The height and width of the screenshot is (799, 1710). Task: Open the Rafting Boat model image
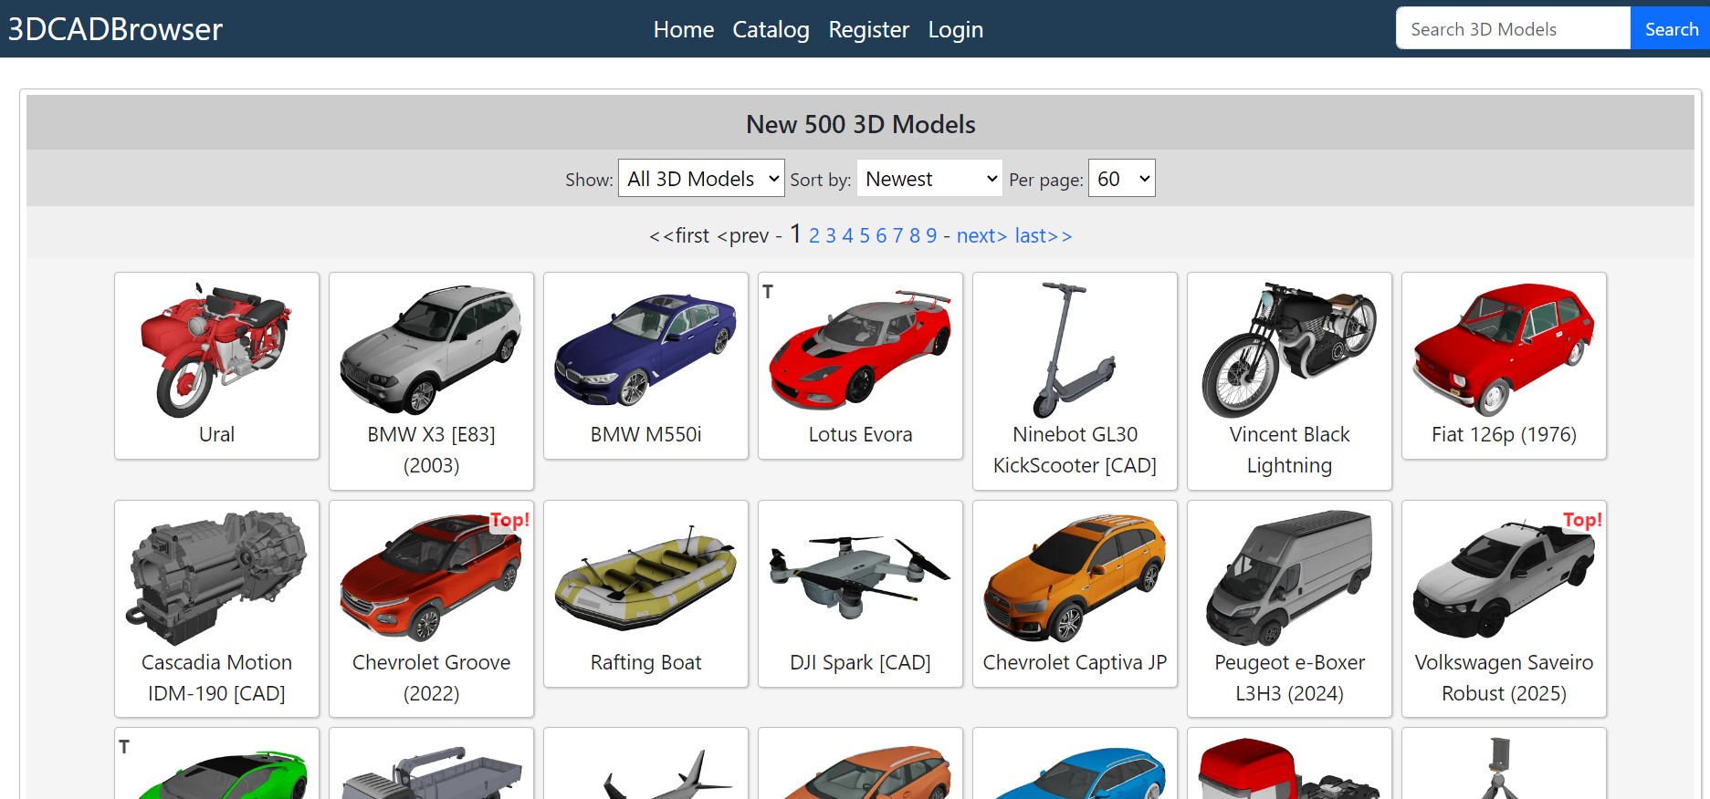[645, 577]
